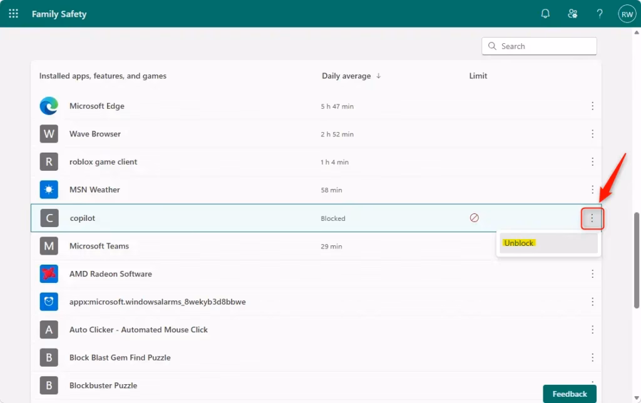Viewport: 641px width, 403px height.
Task: Click the copilot C icon
Action: coord(49,218)
